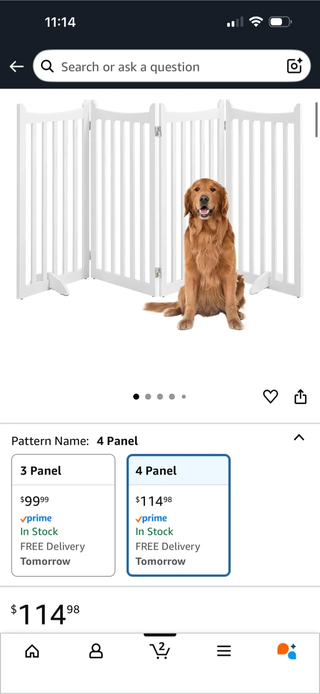Select the 4 Panel option
This screenshot has height=694, width=320.
[x=178, y=515]
